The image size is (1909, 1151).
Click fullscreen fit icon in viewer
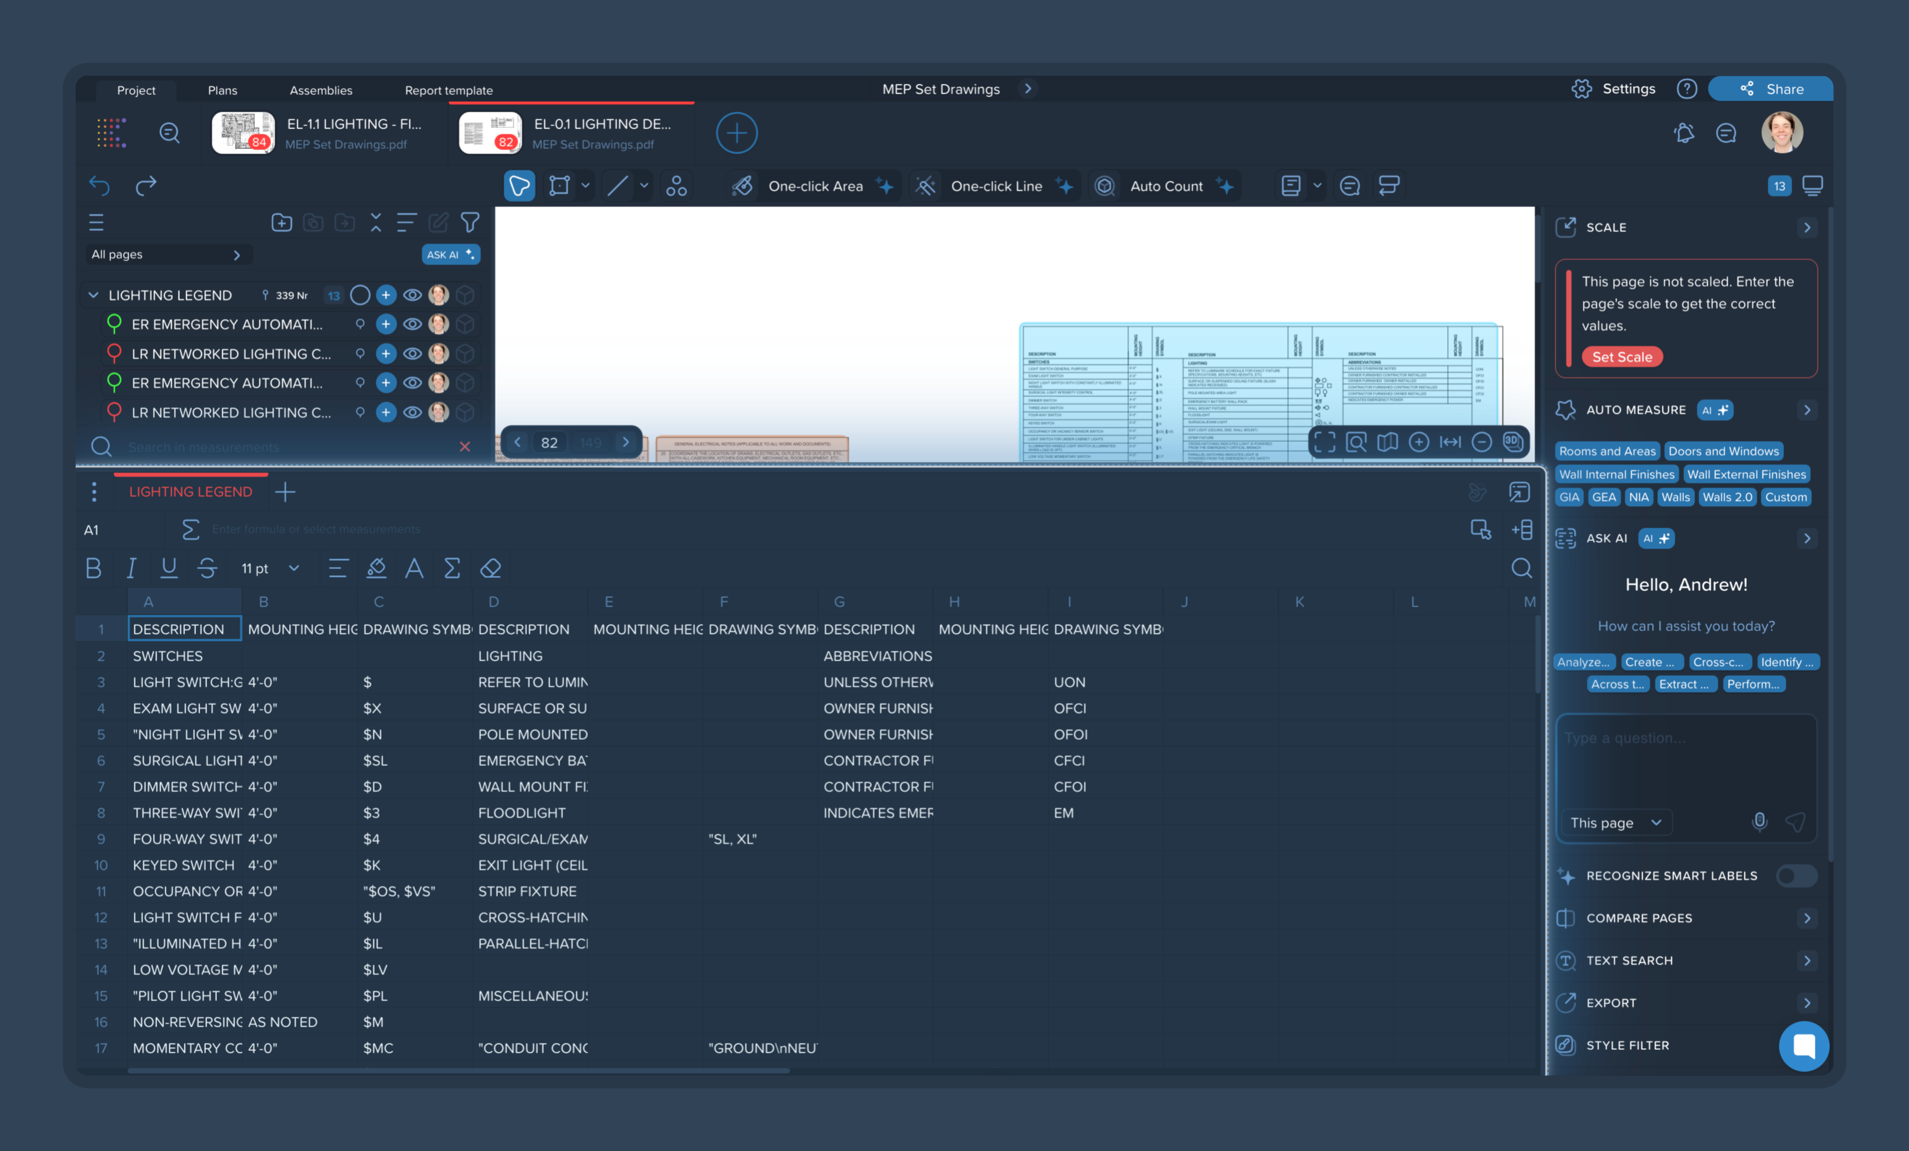(1324, 442)
